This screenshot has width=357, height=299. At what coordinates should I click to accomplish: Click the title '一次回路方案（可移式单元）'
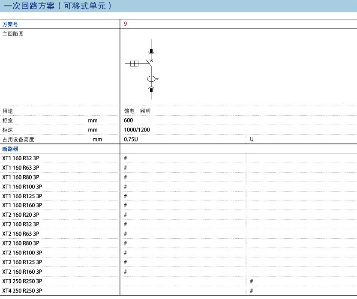[58, 6]
